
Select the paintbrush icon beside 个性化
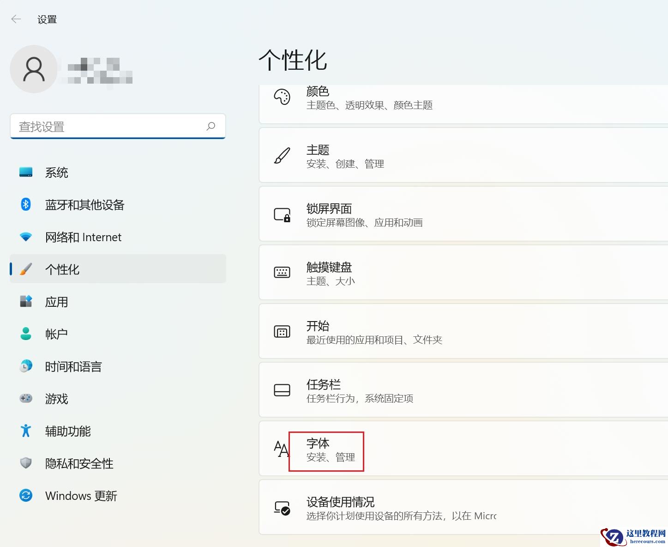26,269
